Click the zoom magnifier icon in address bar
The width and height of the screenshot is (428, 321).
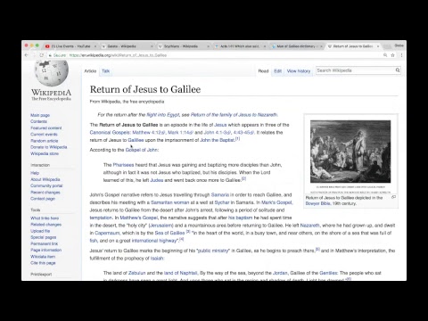pos(385,55)
